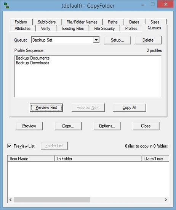Click the Close button

tap(146, 126)
